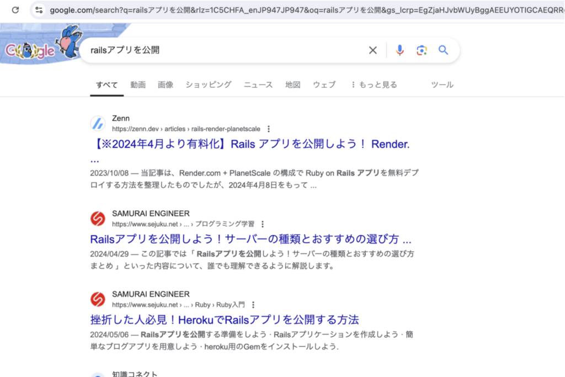Open three-dot options for the Ruby入門 result
The image size is (565, 377).
253,305
